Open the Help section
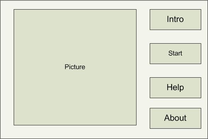This screenshot has width=208, height=139. pos(175,88)
